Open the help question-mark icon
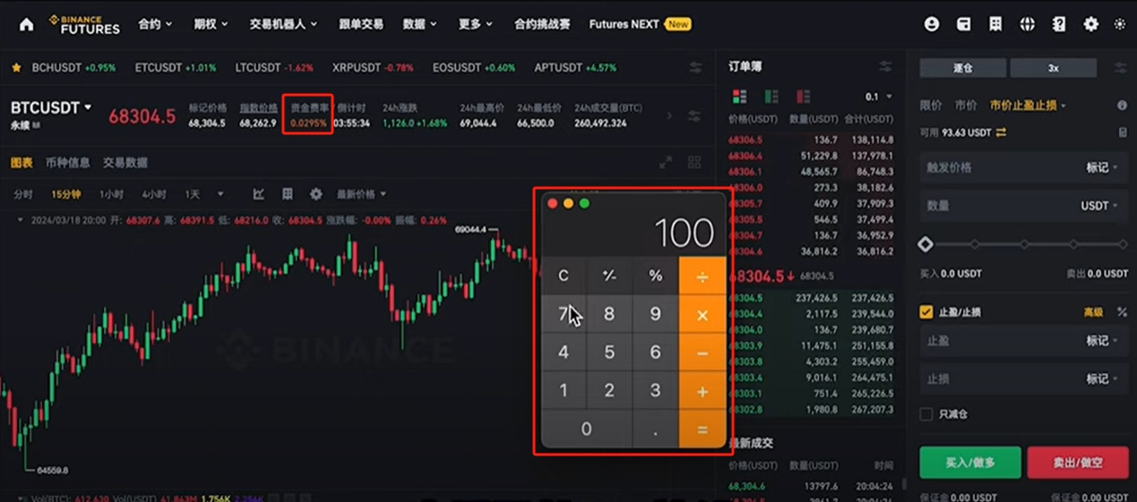The height and width of the screenshot is (502, 1137). pos(1059,24)
